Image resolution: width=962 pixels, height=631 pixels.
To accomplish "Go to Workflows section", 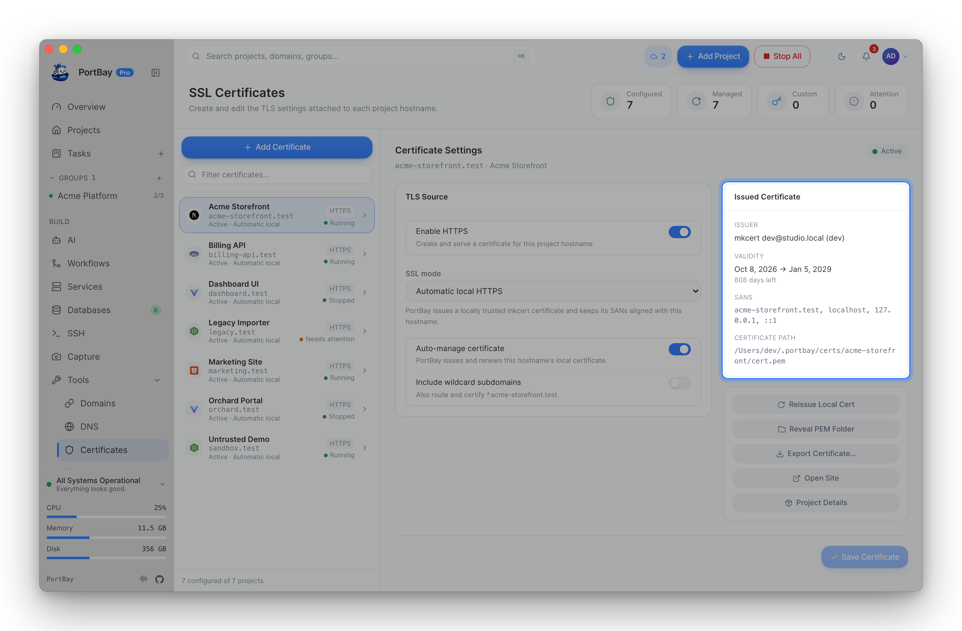I will pyautogui.click(x=107, y=263).
